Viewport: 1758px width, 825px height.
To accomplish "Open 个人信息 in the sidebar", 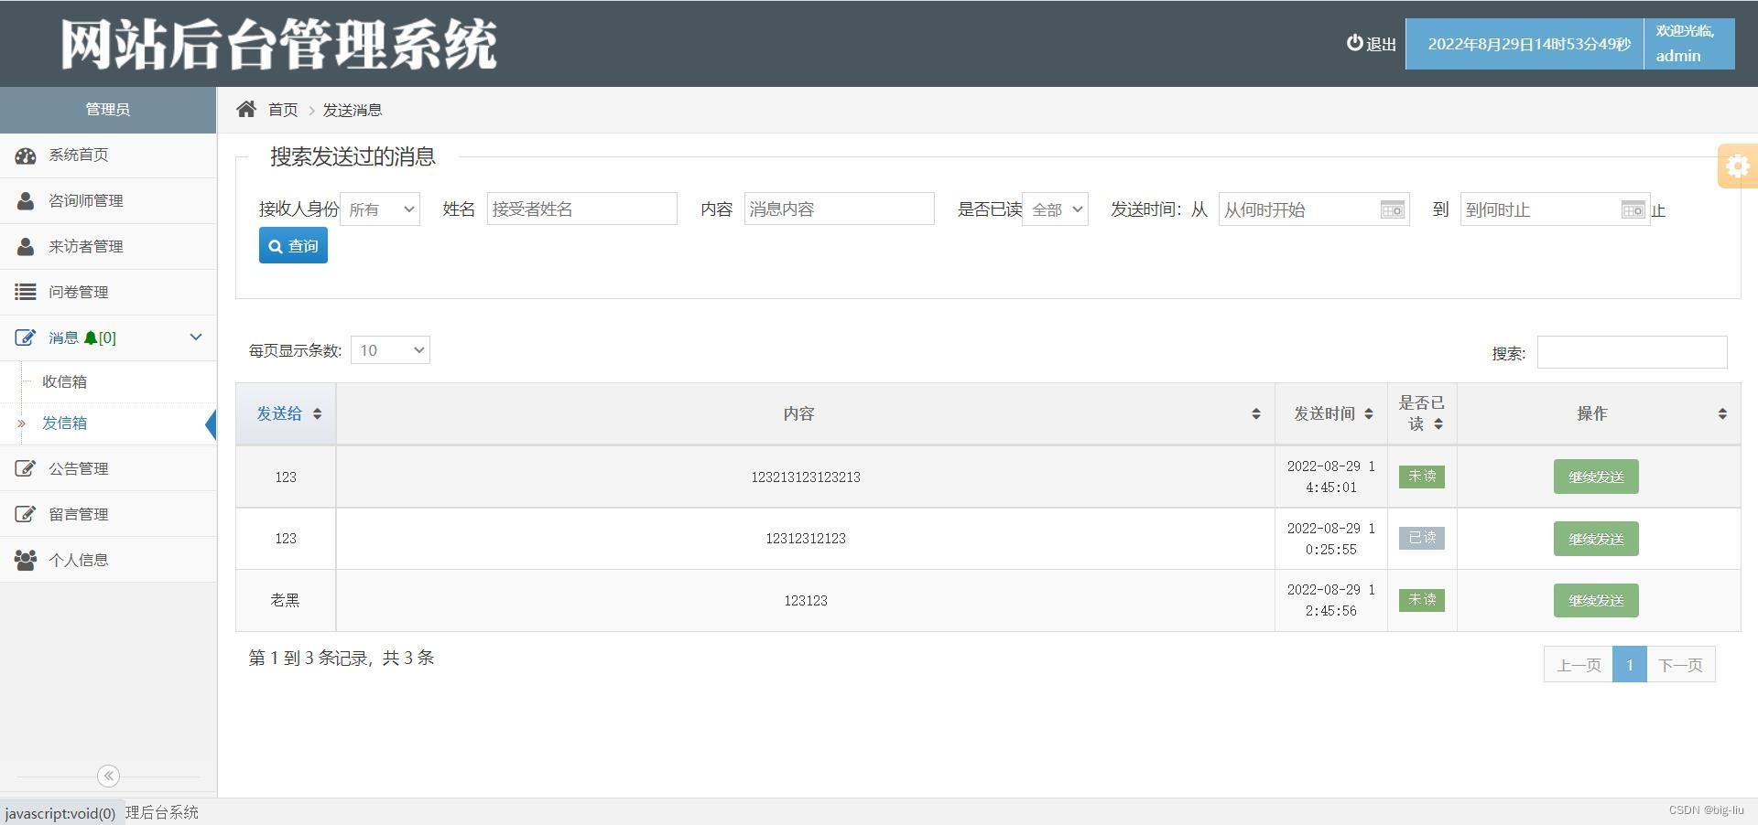I will [108, 559].
